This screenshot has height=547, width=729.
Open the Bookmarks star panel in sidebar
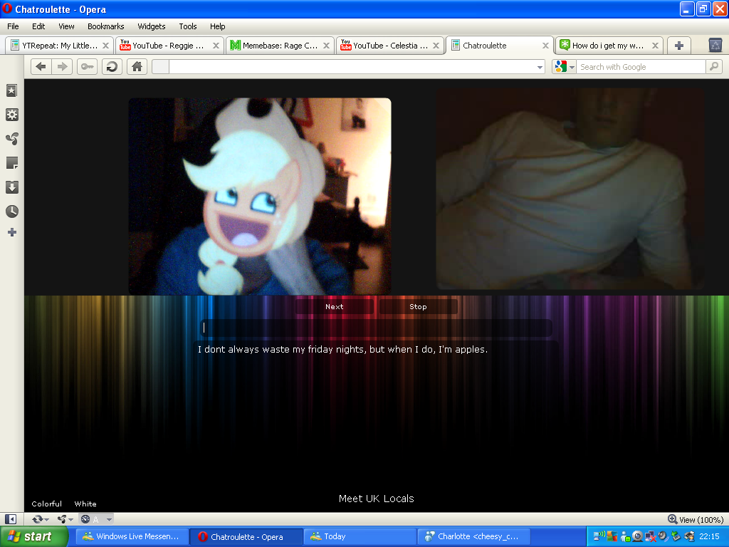[11, 90]
